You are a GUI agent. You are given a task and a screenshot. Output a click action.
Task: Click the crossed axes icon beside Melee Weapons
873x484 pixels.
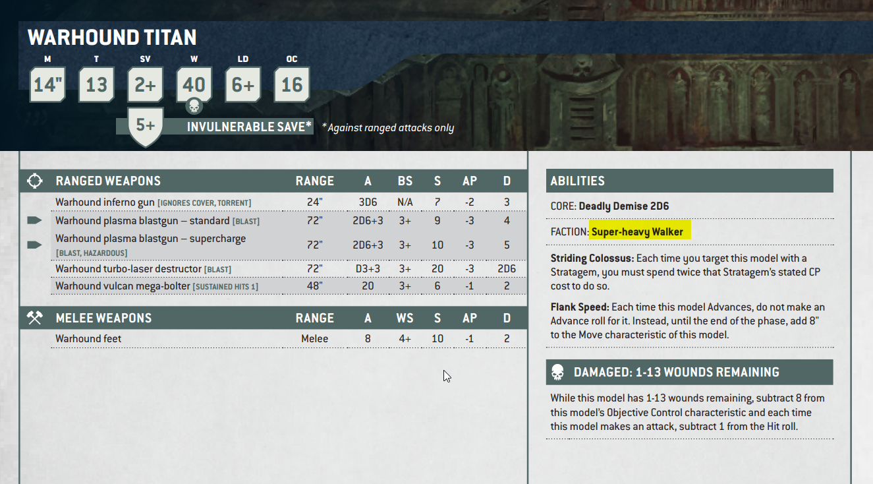coord(35,318)
